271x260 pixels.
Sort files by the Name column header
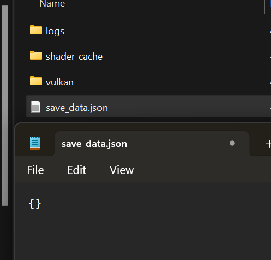(52, 4)
